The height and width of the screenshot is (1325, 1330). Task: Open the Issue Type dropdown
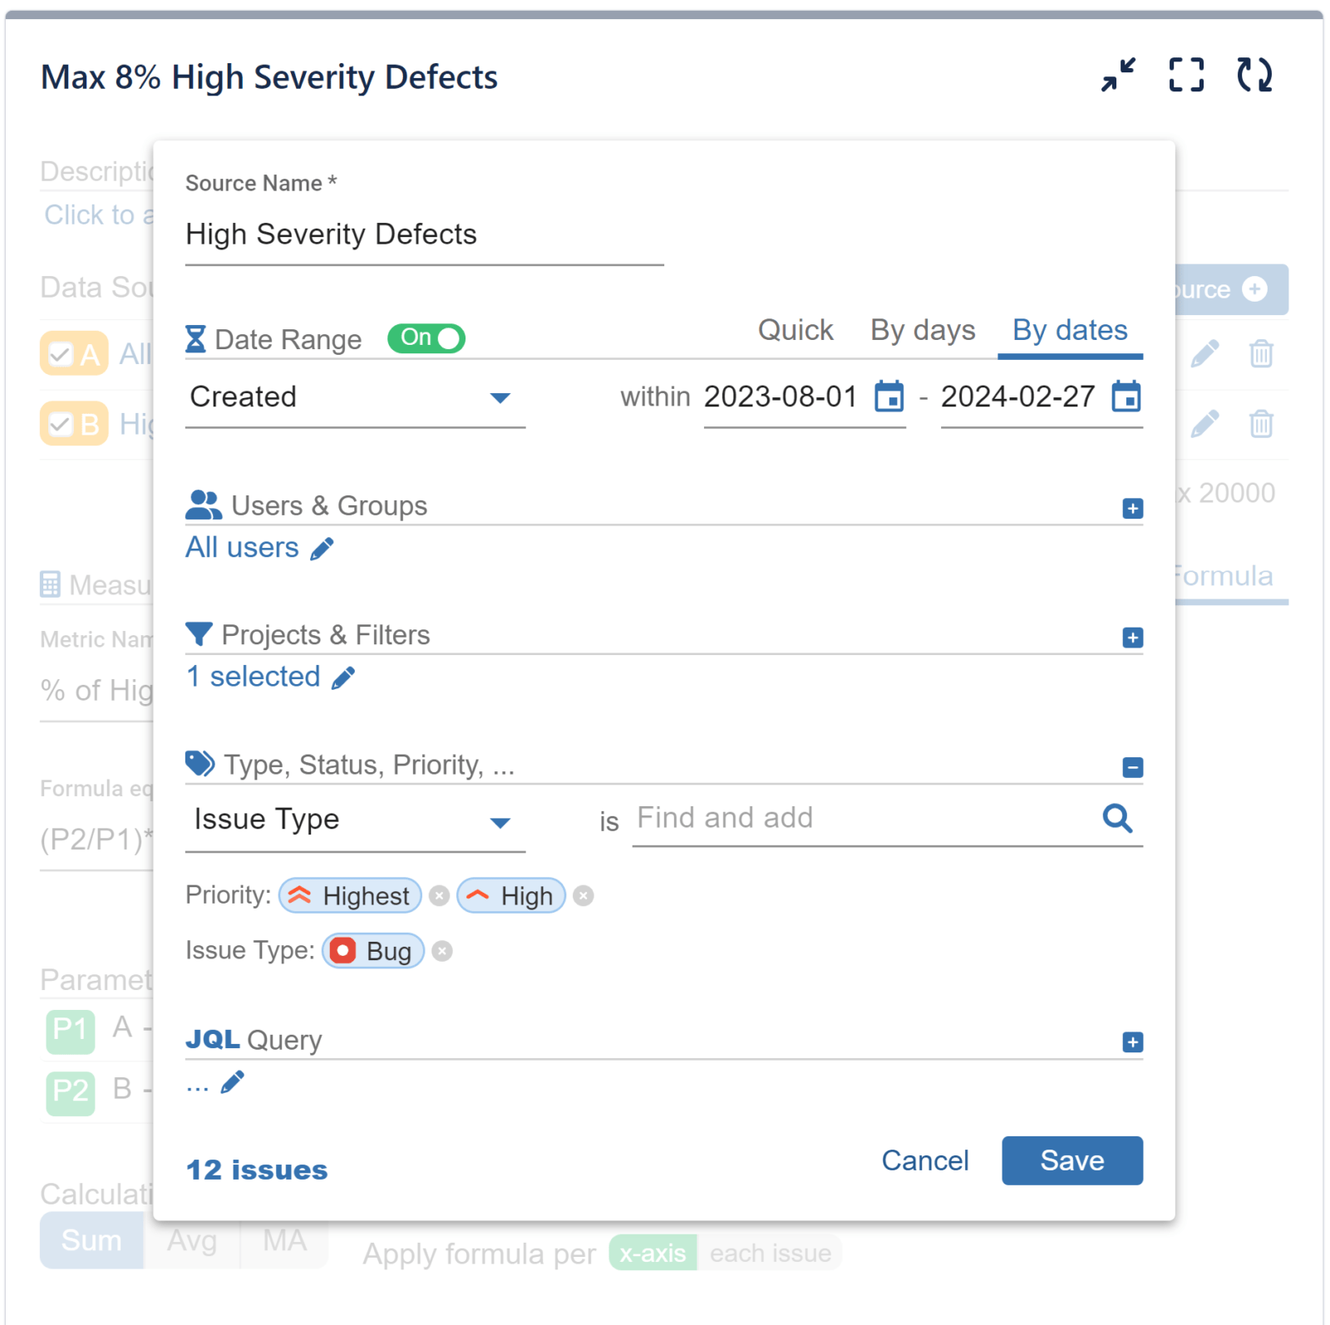click(x=501, y=820)
